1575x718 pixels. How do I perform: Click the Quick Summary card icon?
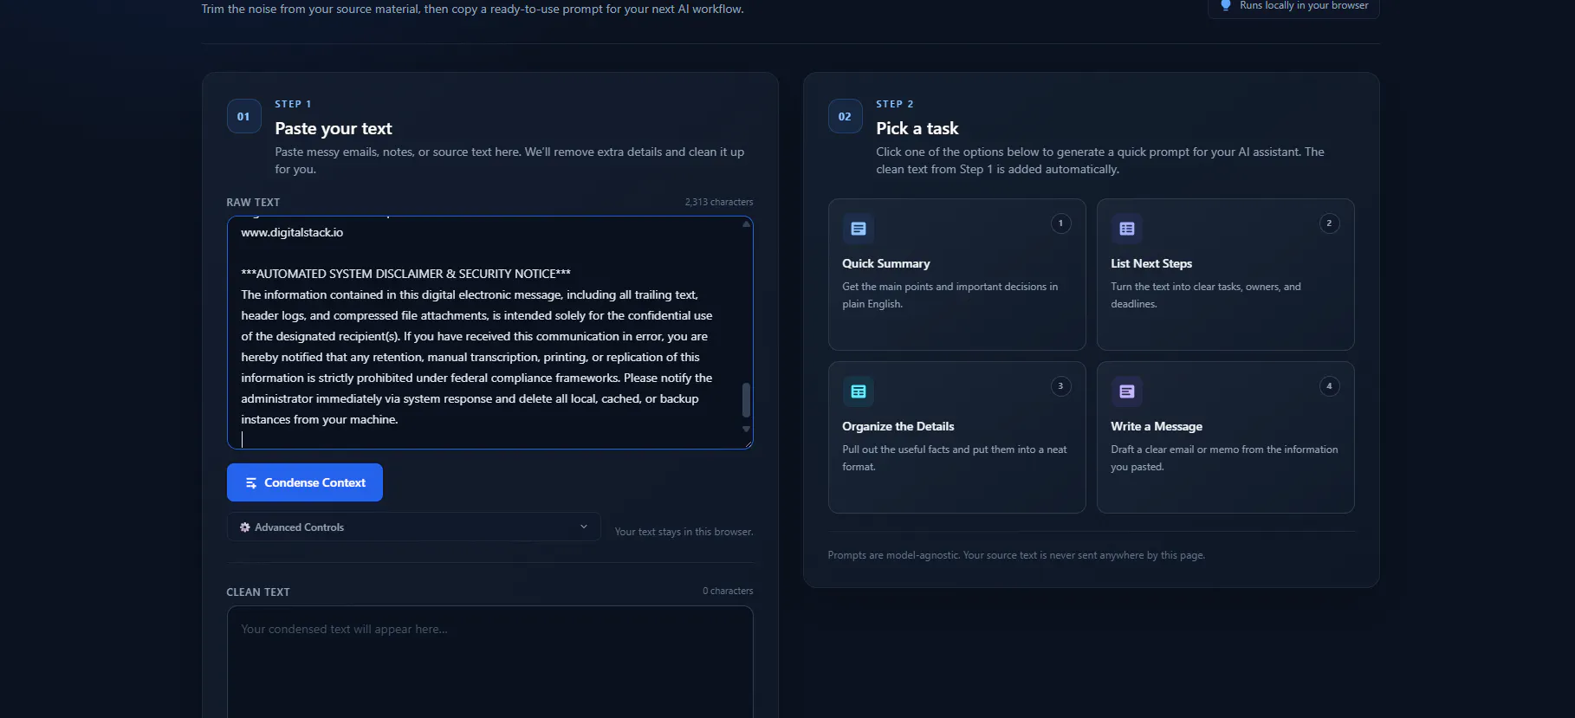coord(858,229)
